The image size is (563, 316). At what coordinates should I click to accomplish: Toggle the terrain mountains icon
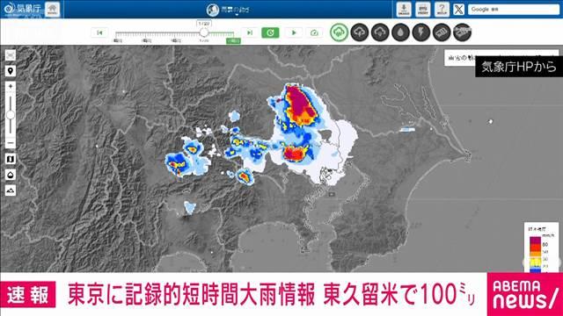tap(11, 190)
